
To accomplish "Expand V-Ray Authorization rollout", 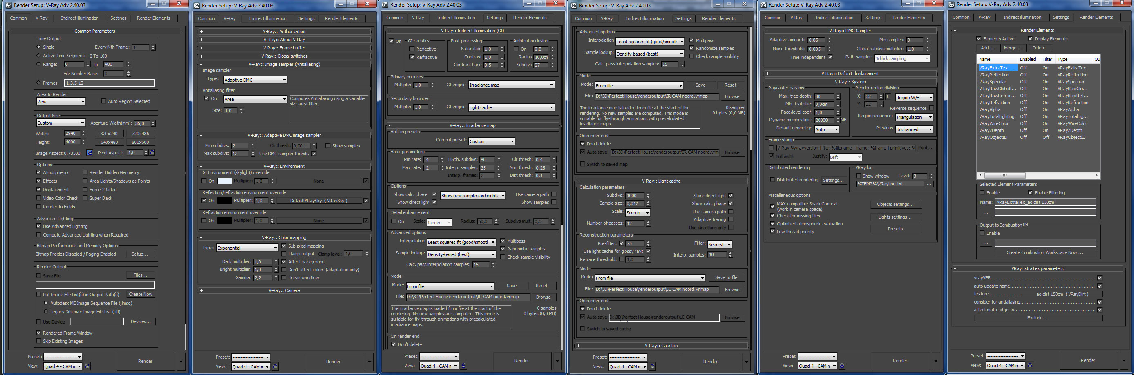I will click(284, 31).
